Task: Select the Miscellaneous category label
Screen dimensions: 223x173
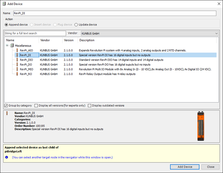Action: click(x=23, y=46)
